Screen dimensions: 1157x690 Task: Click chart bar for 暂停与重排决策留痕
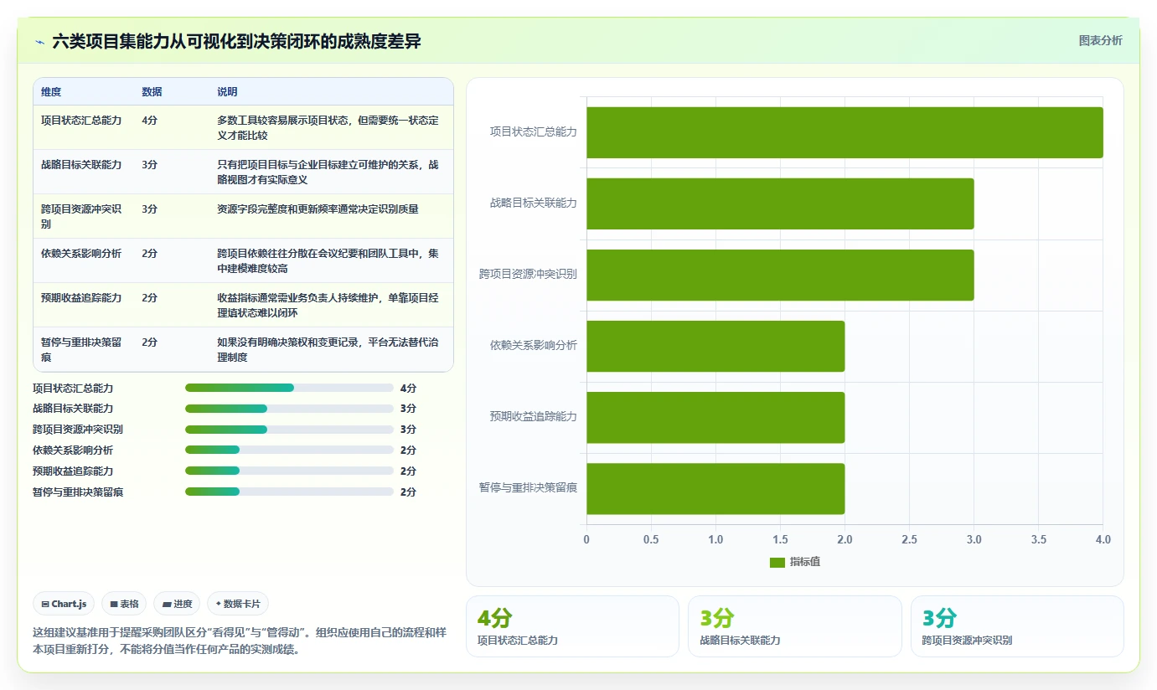pyautogui.click(x=715, y=488)
